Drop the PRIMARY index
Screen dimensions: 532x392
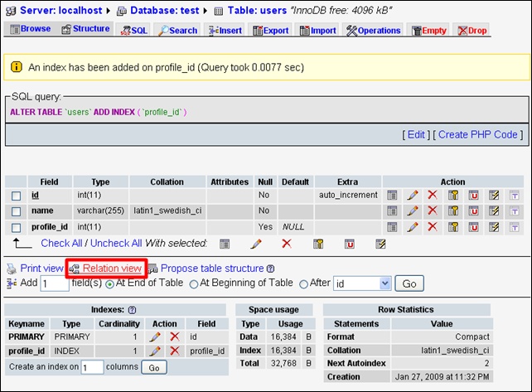[175, 336]
